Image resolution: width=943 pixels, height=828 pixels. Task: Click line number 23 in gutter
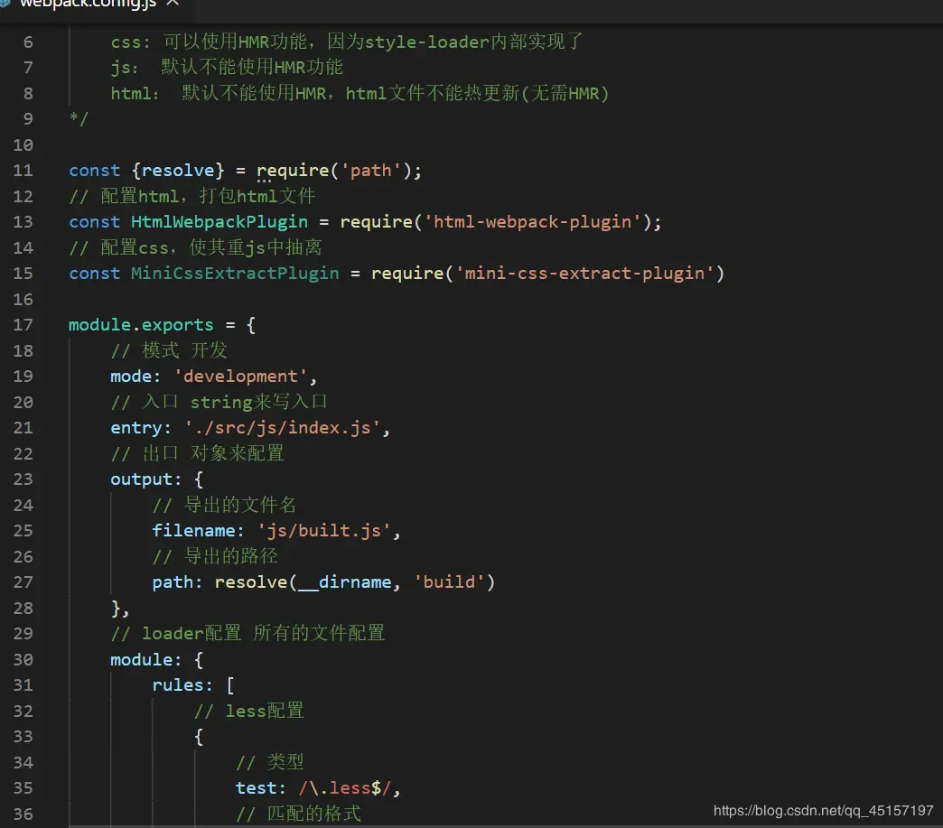(23, 479)
